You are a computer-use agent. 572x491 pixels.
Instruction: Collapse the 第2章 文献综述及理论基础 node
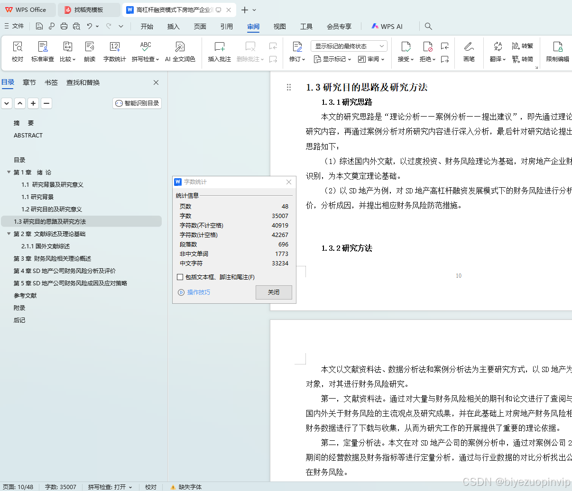coord(9,234)
